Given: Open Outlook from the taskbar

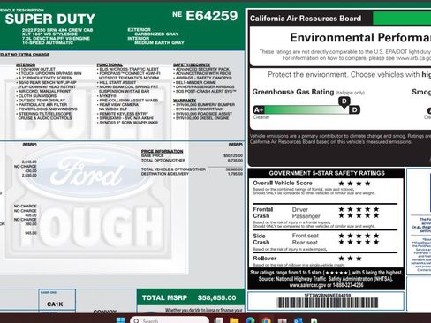Looking at the screenshot, I should [x=298, y=320].
